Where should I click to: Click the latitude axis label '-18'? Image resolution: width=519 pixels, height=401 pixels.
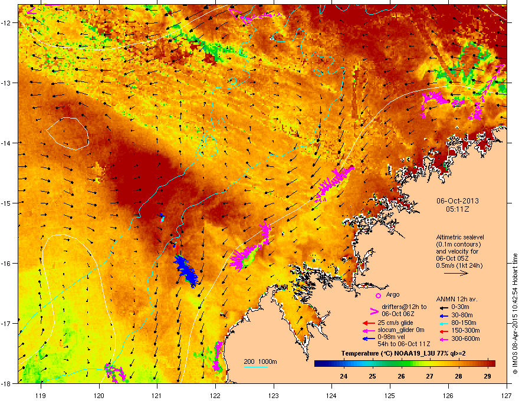coord(6,383)
